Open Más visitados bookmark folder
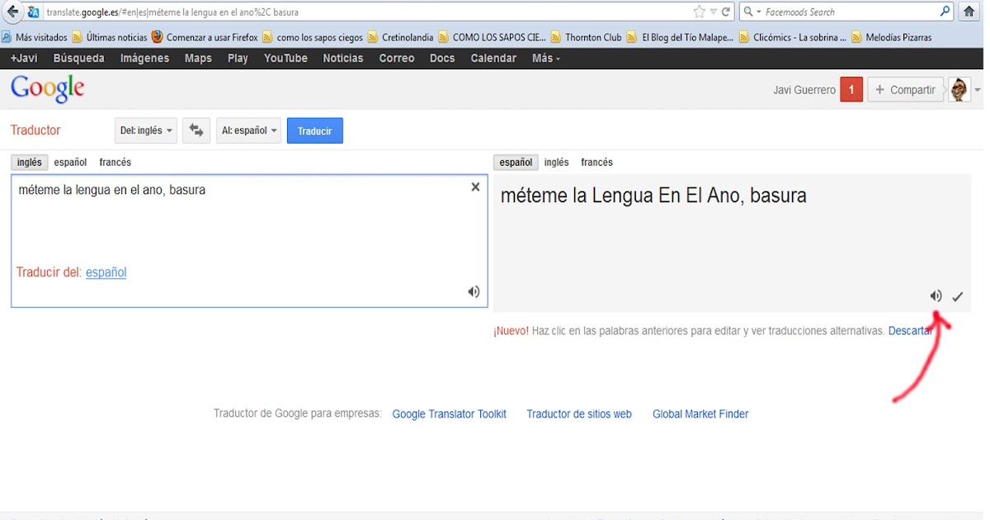990x520 pixels. [35, 37]
